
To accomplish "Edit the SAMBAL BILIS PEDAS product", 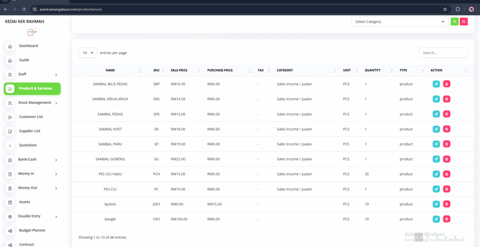I will (436, 84).
